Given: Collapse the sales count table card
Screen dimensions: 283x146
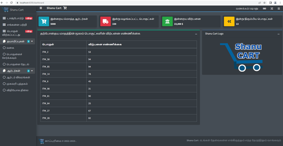Looking at the screenshot, I should pos(196,34).
